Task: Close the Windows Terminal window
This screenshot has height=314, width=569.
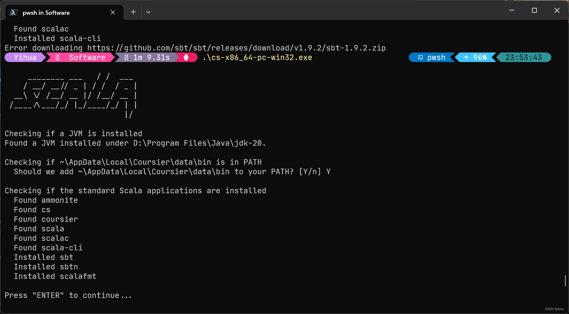Action: coord(557,10)
